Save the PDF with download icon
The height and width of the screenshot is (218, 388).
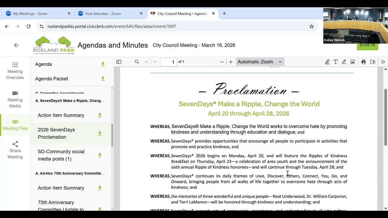pyautogui.click(x=373, y=62)
